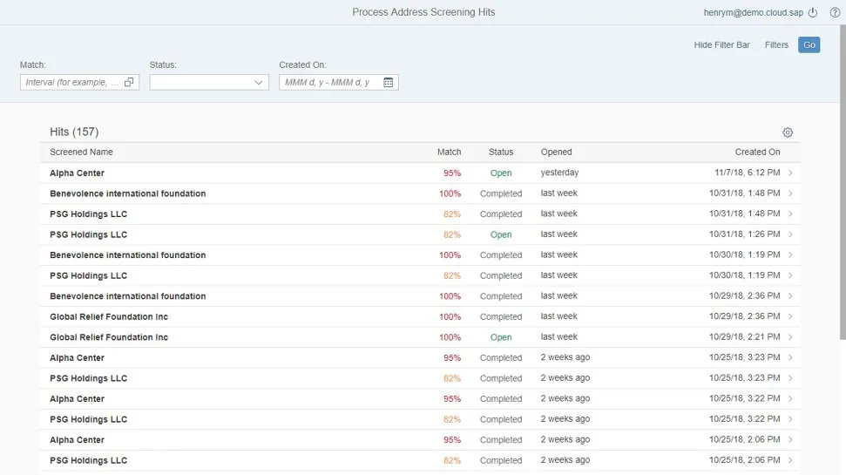Screen dimensions: 846x475
Task: Click navigation arrow for 10/29/18, 2:21 PM row
Action: pyautogui.click(x=790, y=337)
